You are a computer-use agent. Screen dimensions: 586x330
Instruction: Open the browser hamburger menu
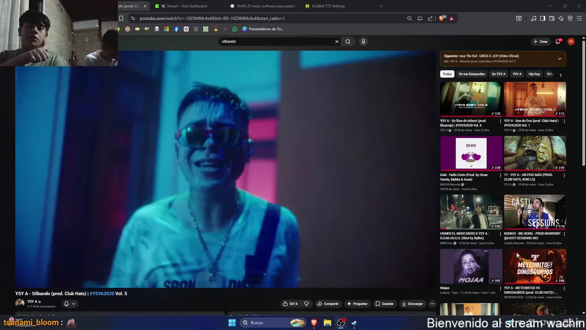pyautogui.click(x=580, y=18)
